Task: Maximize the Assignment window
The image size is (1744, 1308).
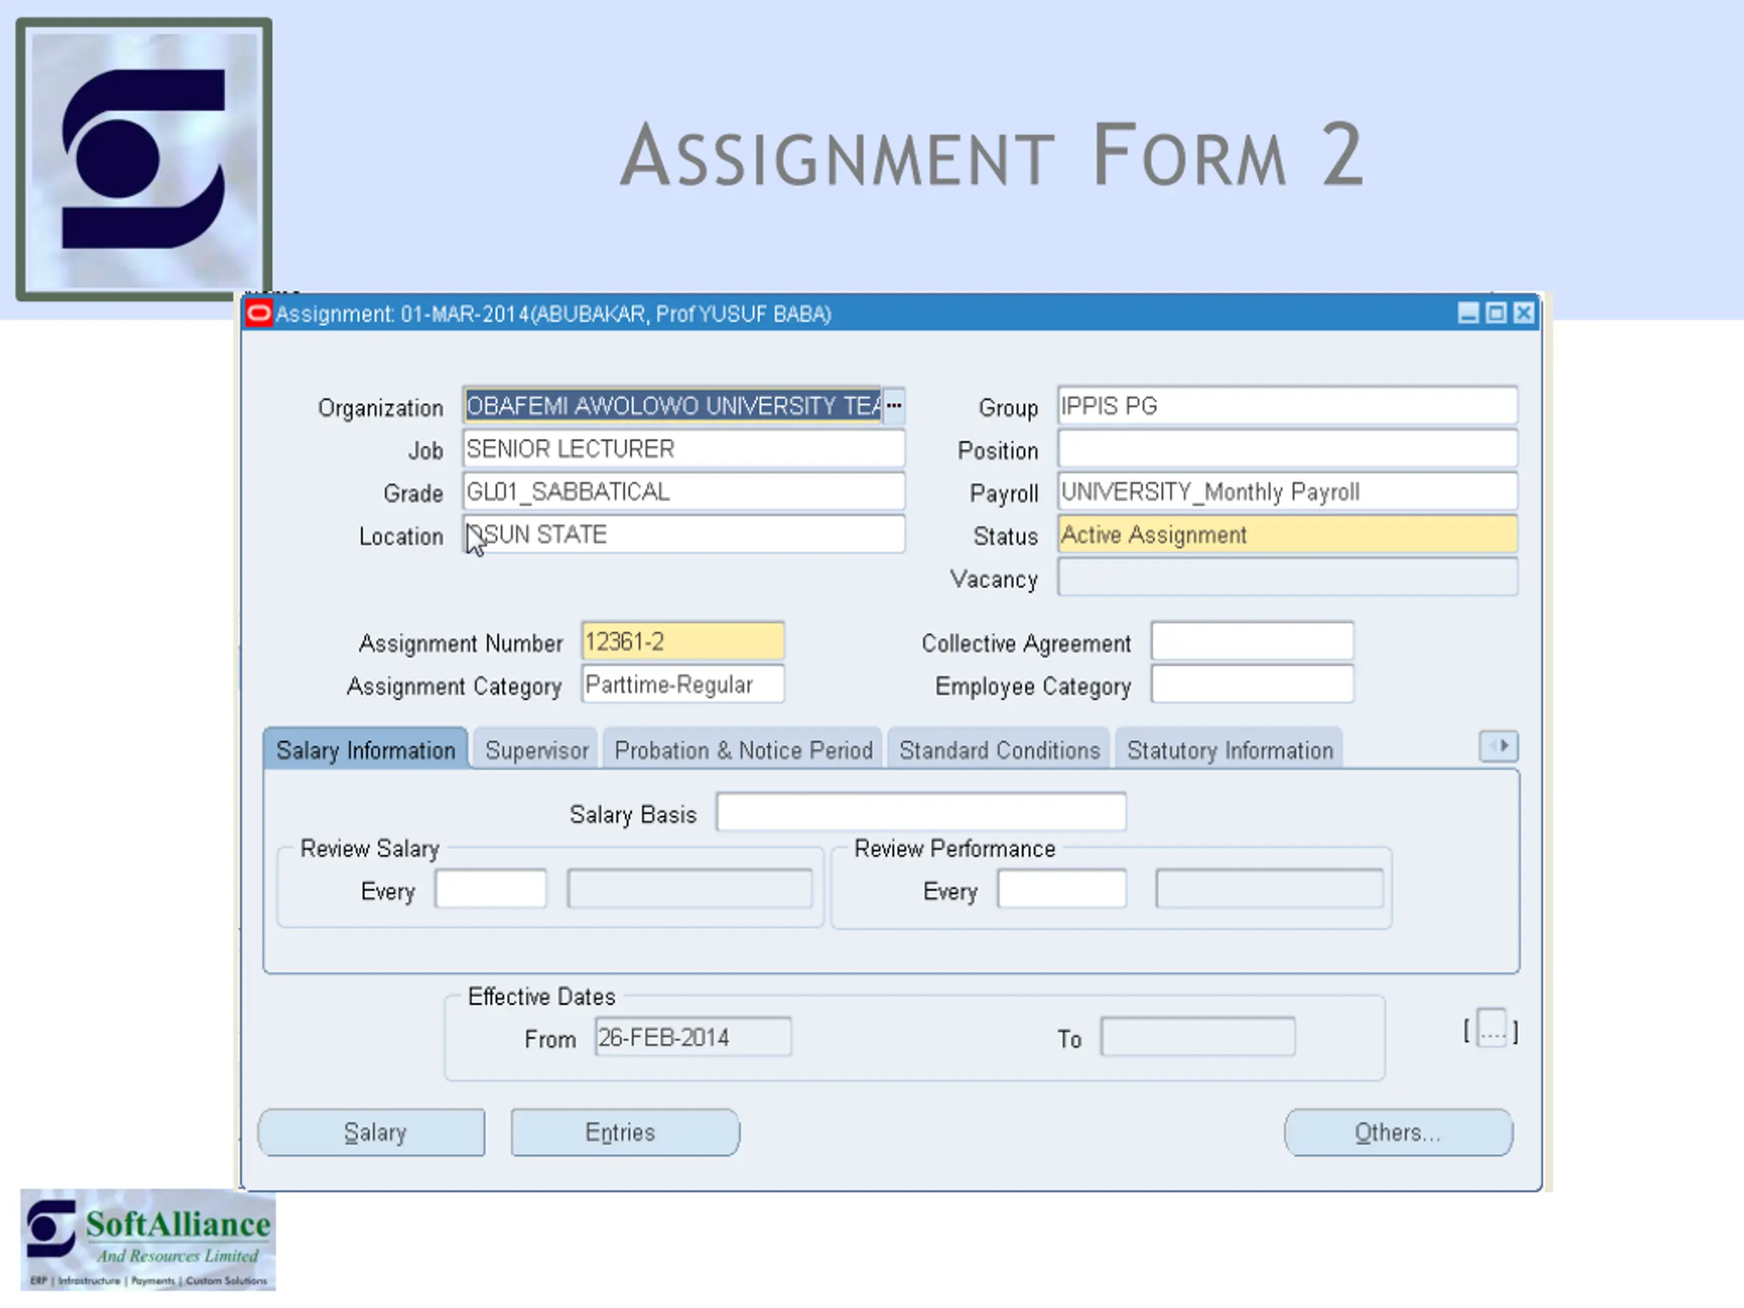Action: [x=1495, y=314]
